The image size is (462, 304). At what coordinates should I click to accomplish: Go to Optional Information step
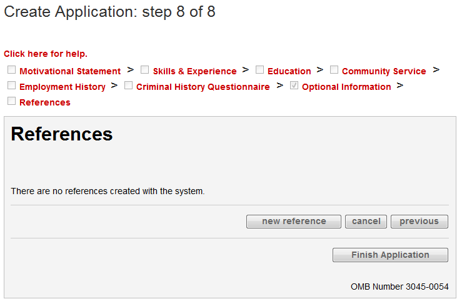[x=346, y=87]
